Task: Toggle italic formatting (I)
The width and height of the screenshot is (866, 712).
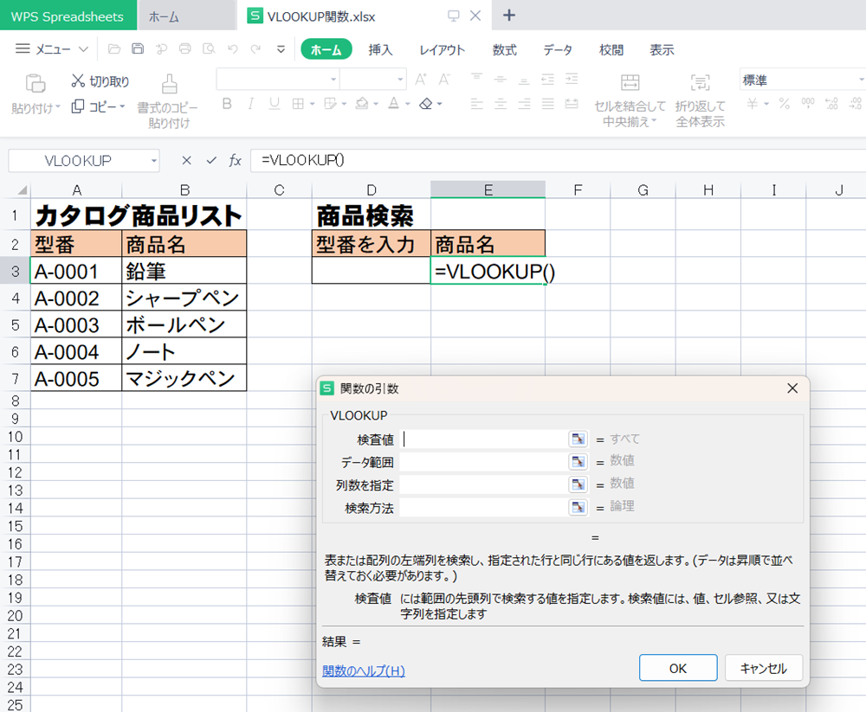Action: [251, 104]
